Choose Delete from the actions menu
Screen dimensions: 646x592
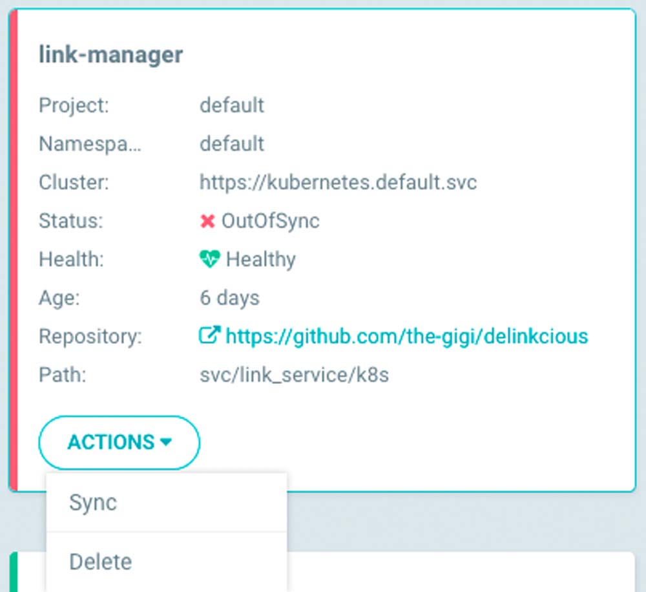coord(100,562)
